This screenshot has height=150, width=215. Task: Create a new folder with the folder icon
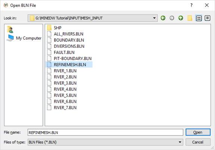tap(190, 18)
